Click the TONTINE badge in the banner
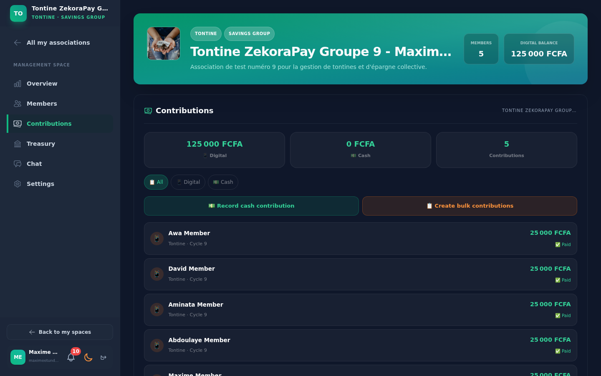 coord(206,34)
